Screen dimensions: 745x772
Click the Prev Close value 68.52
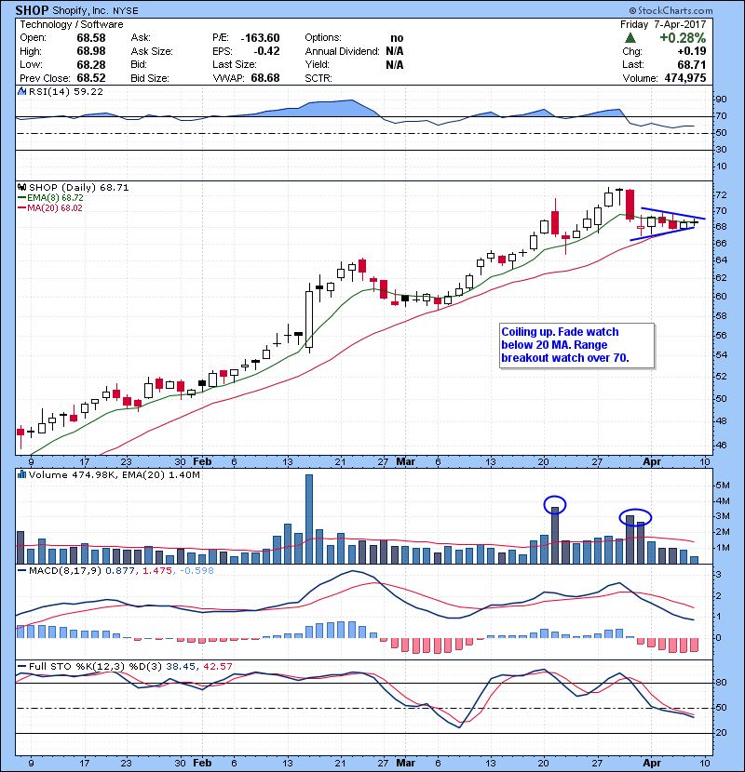click(90, 78)
